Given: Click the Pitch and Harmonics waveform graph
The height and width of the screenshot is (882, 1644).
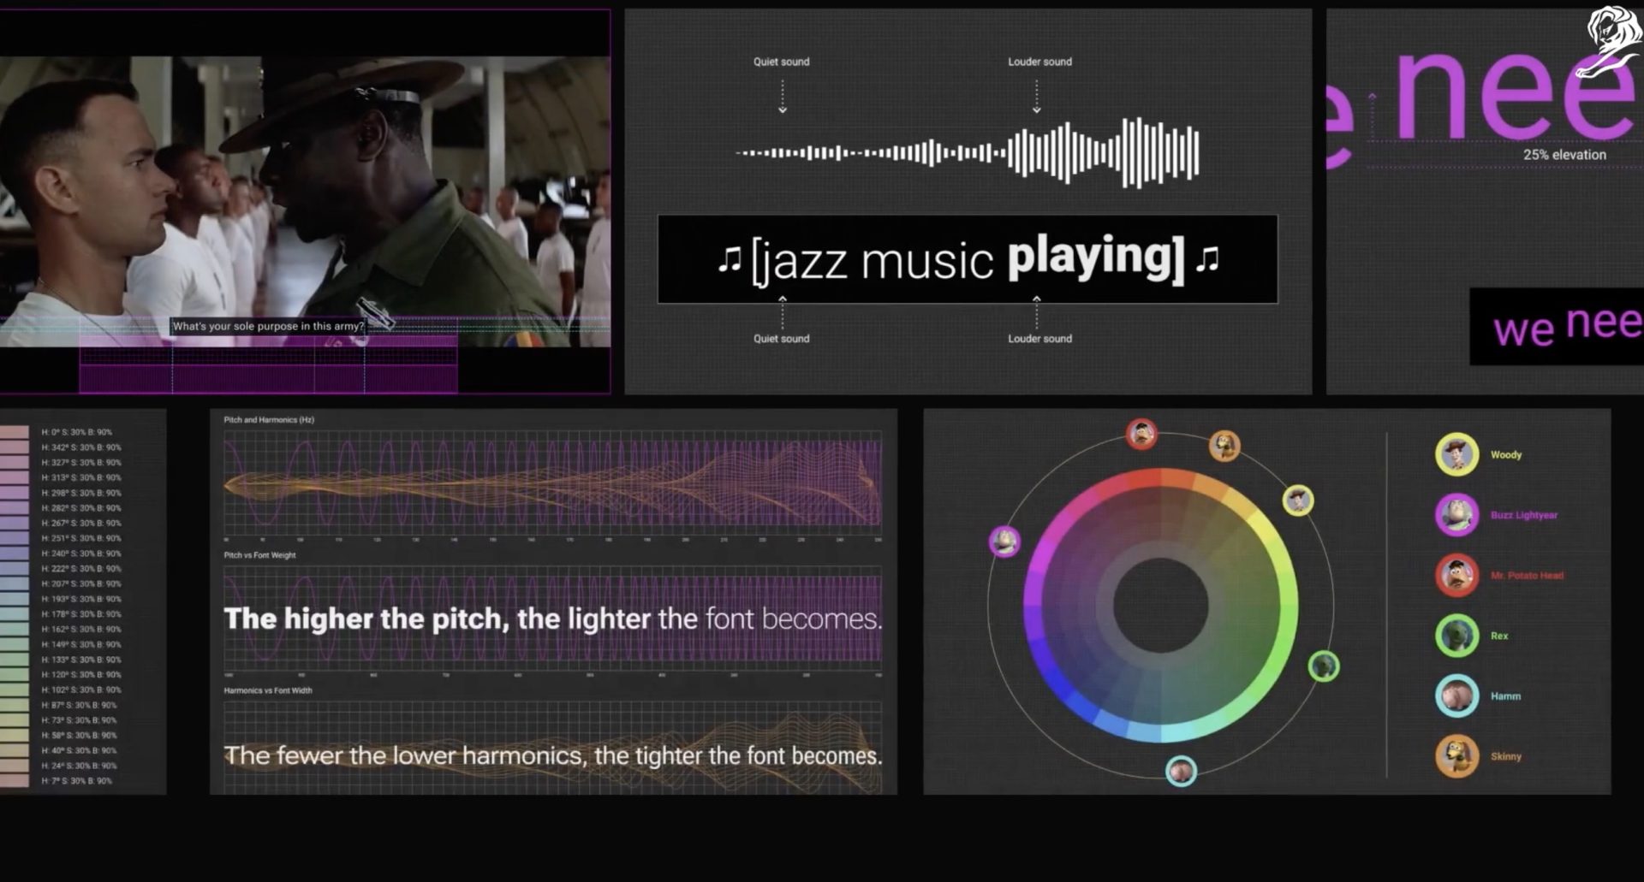Looking at the screenshot, I should coord(552,483).
